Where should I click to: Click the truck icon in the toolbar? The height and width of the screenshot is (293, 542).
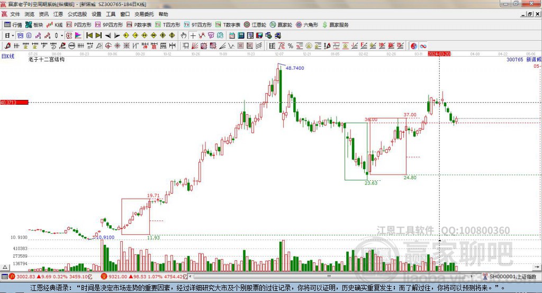coord(277,35)
